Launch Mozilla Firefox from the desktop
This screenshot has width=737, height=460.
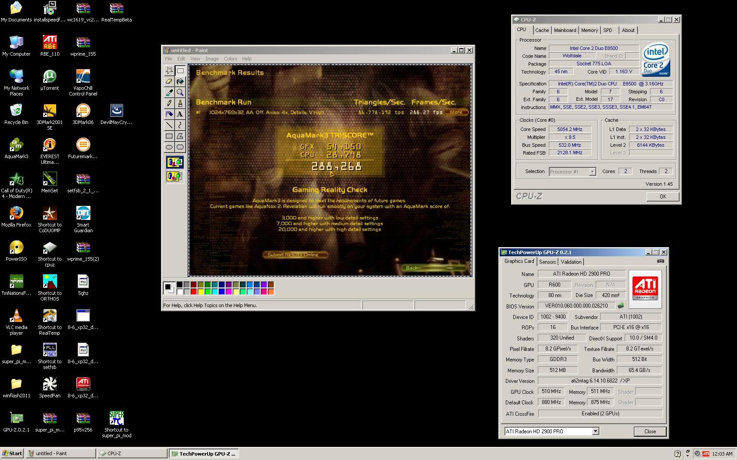click(16, 217)
